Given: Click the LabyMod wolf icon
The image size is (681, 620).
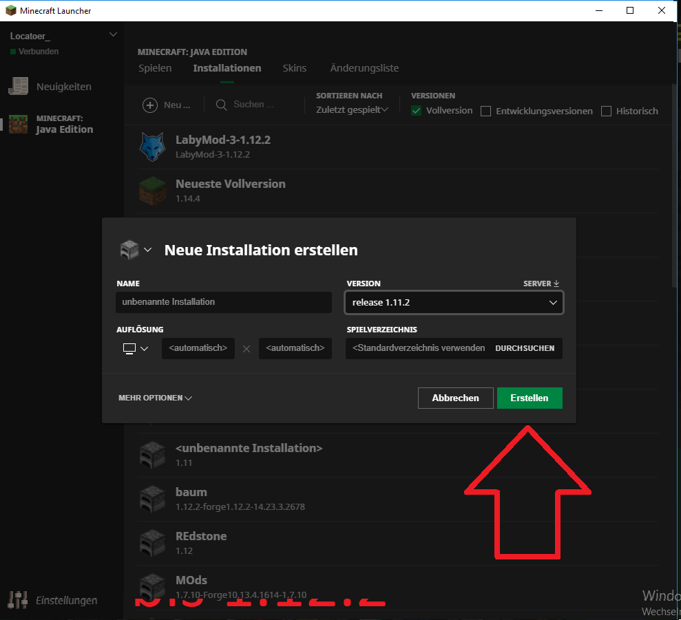Looking at the screenshot, I should [152, 147].
